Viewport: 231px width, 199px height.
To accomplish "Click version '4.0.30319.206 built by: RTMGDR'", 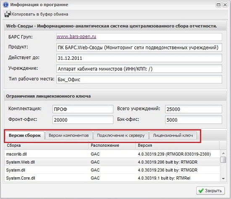I will [x=168, y=162].
